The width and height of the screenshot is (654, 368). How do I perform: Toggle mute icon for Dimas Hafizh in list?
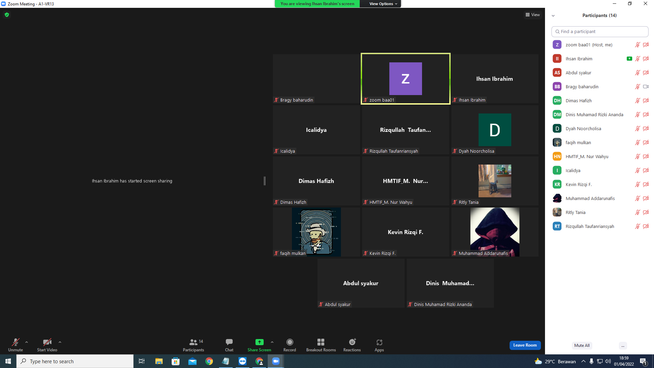point(638,101)
